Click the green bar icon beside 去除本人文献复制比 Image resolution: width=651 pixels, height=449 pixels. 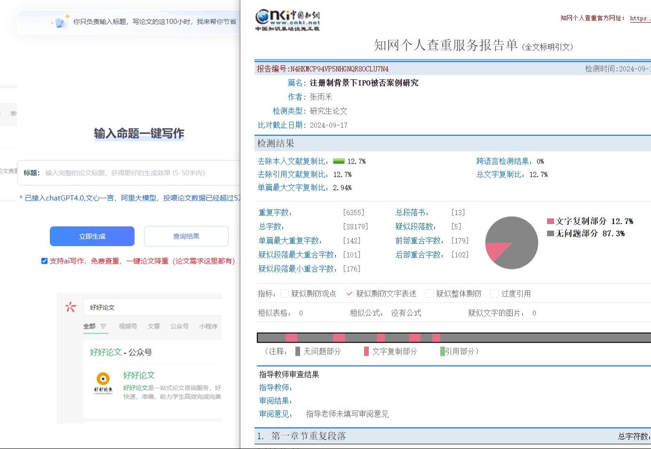coord(339,161)
